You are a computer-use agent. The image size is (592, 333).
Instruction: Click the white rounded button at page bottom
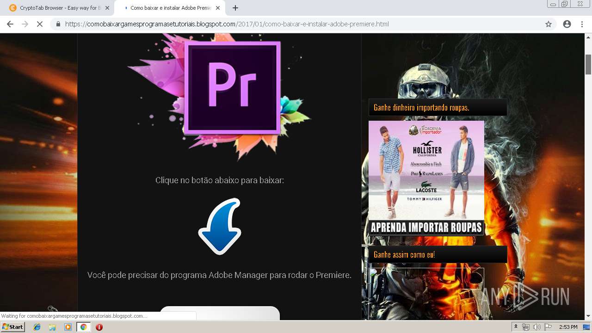point(220,313)
